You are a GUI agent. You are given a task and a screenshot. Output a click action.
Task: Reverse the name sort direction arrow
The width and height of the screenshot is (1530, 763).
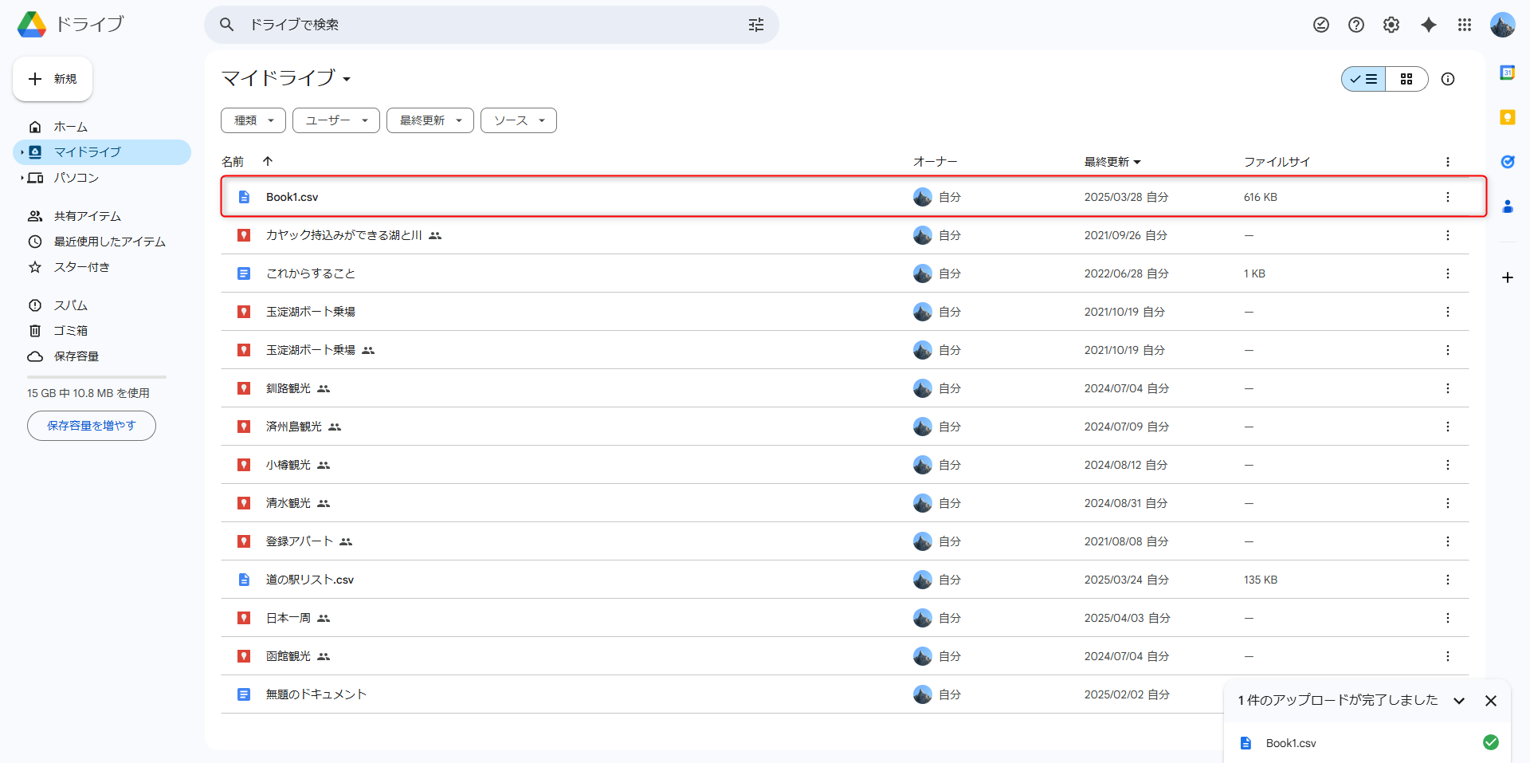coord(268,161)
